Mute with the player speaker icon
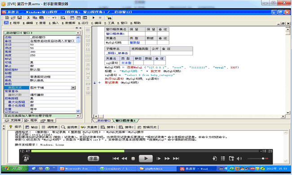Viewport: 292px width, 175px height. (x=239, y=159)
